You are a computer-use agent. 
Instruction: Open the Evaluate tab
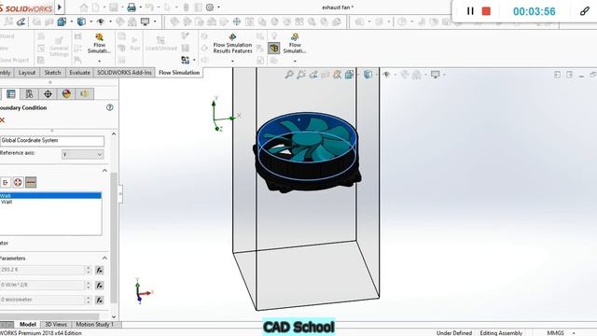tap(79, 73)
